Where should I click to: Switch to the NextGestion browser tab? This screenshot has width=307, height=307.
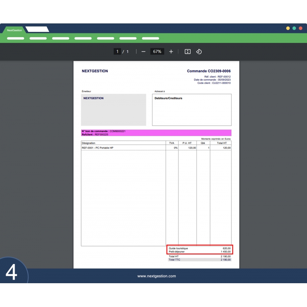pos(14,30)
